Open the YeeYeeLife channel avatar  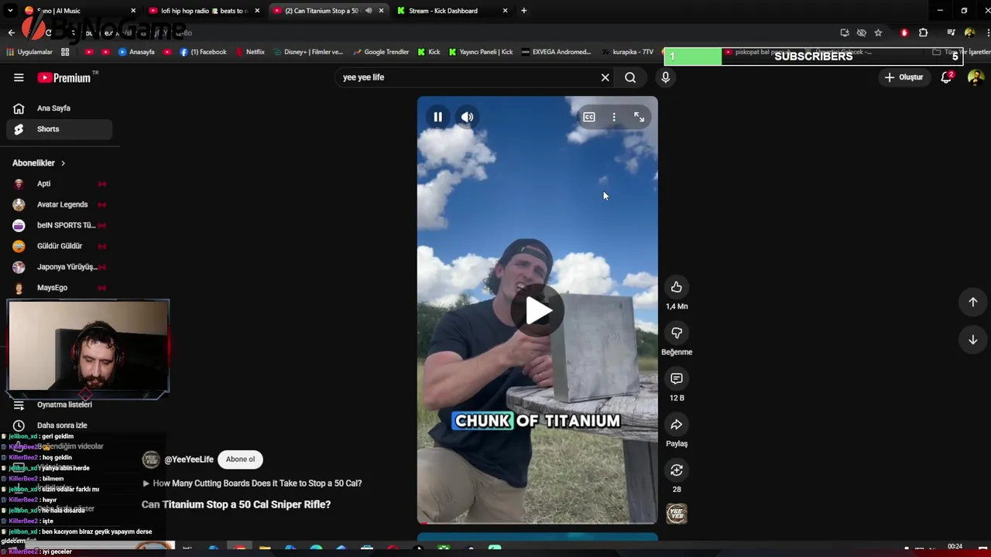point(151,459)
